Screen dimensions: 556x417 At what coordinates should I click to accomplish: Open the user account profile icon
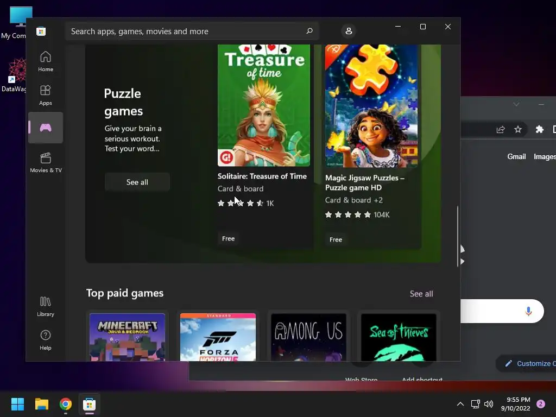point(349,31)
